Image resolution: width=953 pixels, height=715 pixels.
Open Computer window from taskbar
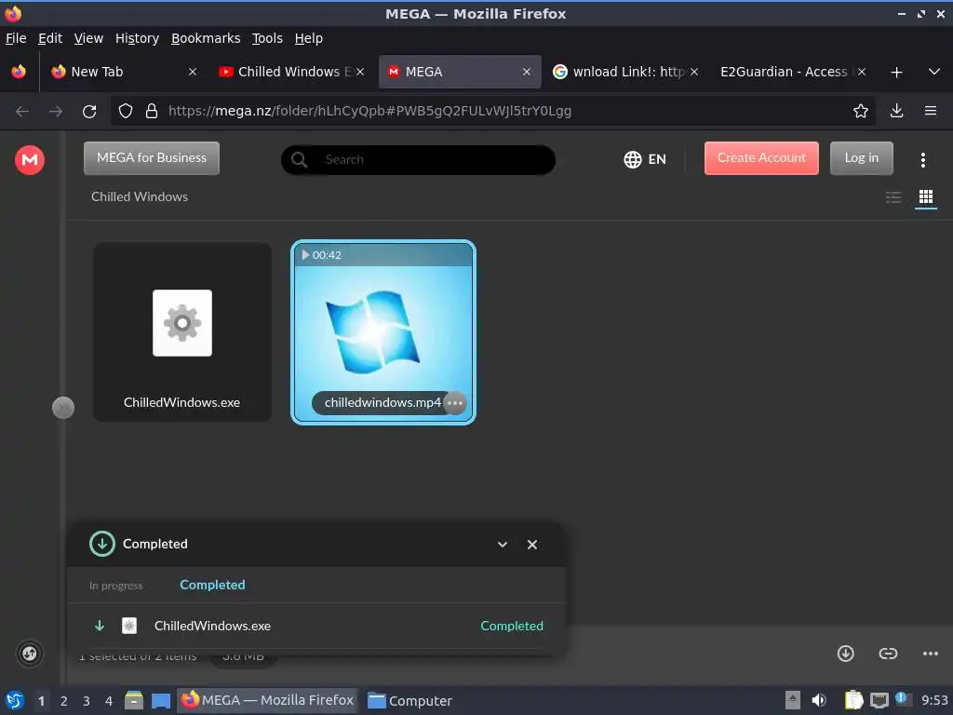point(409,700)
